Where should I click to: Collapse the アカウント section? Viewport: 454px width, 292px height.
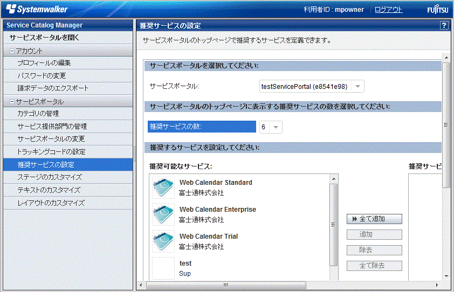coord(12,51)
